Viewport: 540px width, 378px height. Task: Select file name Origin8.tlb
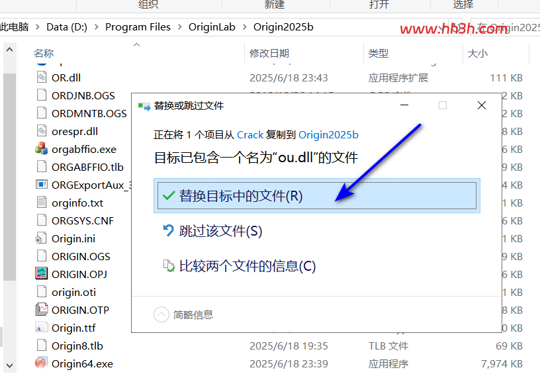coord(77,346)
